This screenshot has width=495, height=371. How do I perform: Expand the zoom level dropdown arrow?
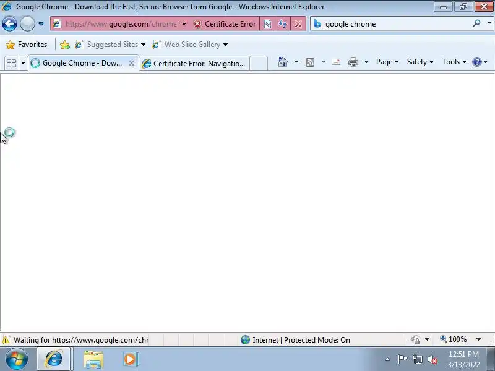[478, 339]
